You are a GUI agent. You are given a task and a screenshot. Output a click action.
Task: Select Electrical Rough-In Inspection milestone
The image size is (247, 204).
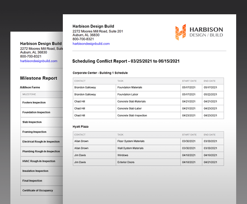click(41, 142)
